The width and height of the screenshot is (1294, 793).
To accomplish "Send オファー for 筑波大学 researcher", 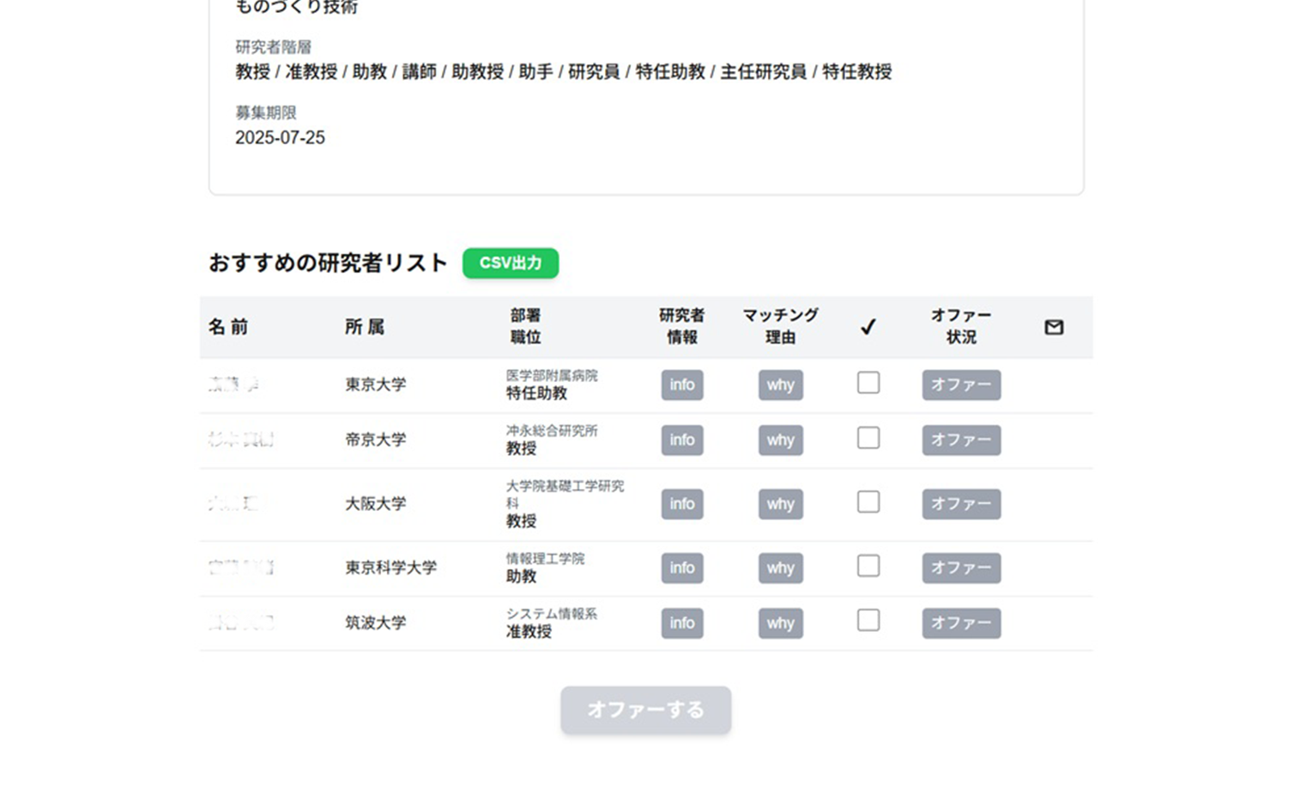I will click(960, 623).
